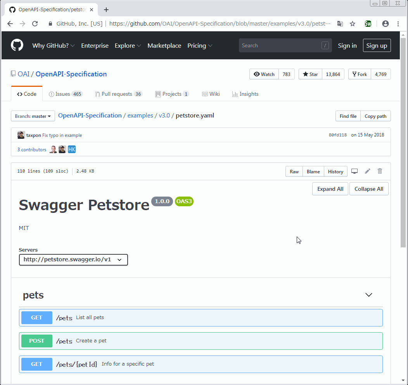The height and width of the screenshot is (385, 408).
Task: Open the Branch: master selector
Action: [33, 116]
